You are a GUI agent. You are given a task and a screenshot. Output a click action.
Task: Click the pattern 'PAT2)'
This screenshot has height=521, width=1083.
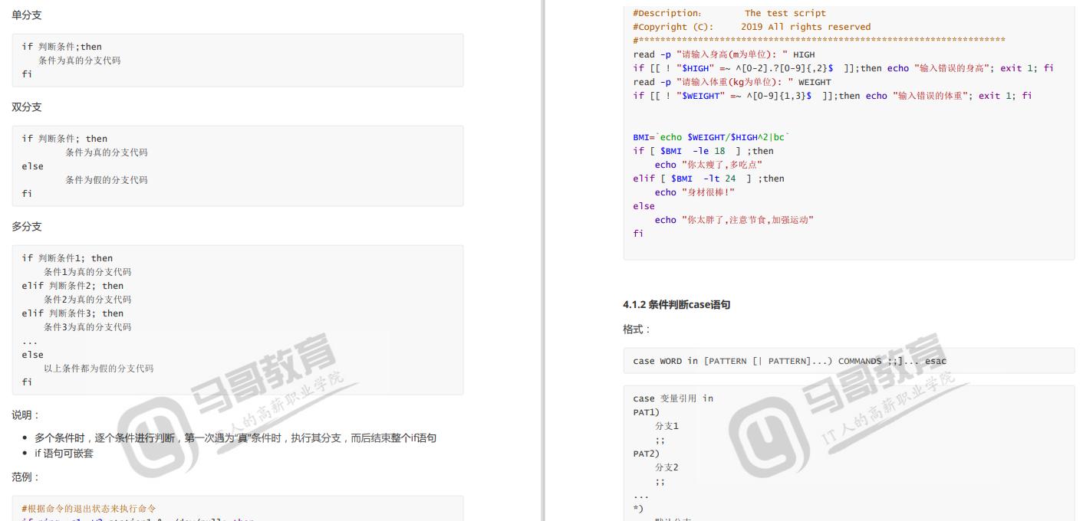[x=646, y=454]
